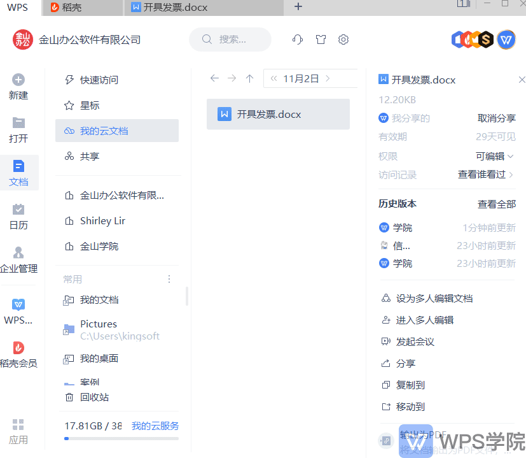The width and height of the screenshot is (526, 458).
Task: Select history version 信... 23小时前更新
Action: click(x=447, y=246)
